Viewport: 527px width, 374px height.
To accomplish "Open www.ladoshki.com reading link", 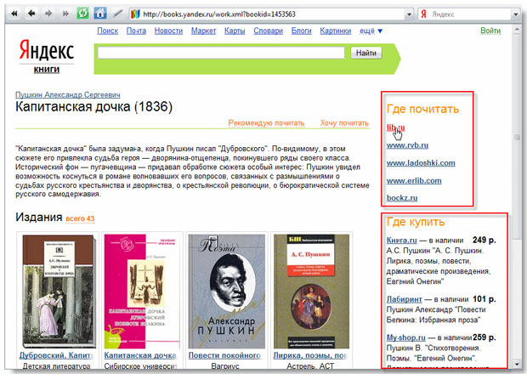I will coord(421,163).
